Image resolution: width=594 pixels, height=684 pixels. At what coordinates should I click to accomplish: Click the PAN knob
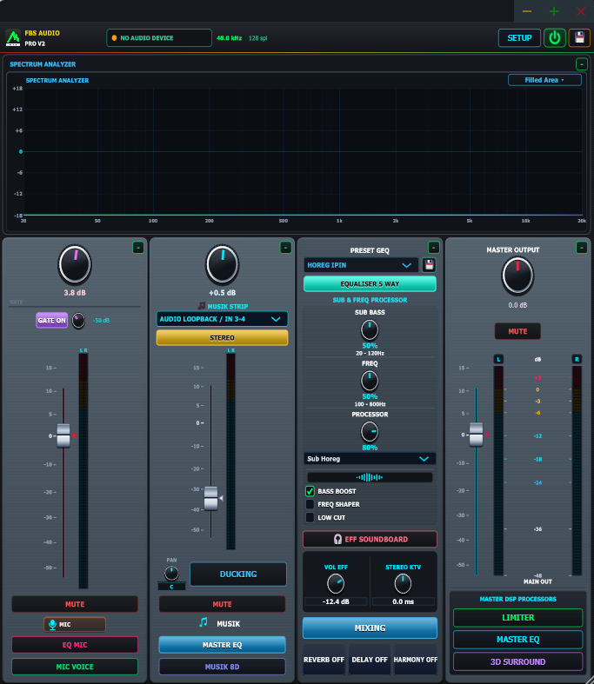point(171,573)
